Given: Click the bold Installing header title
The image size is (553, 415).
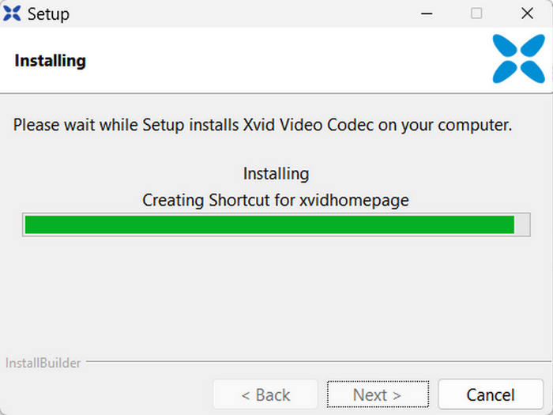Looking at the screenshot, I should click(x=50, y=61).
